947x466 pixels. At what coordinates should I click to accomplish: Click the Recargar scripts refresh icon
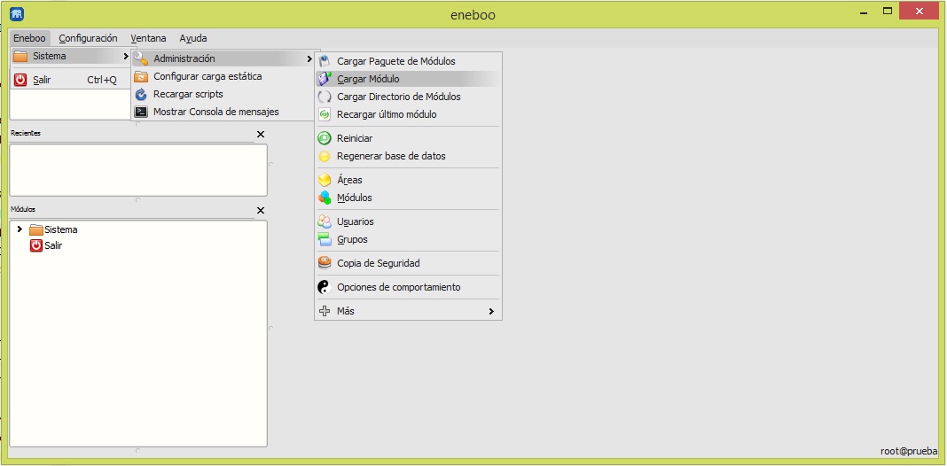[x=141, y=94]
